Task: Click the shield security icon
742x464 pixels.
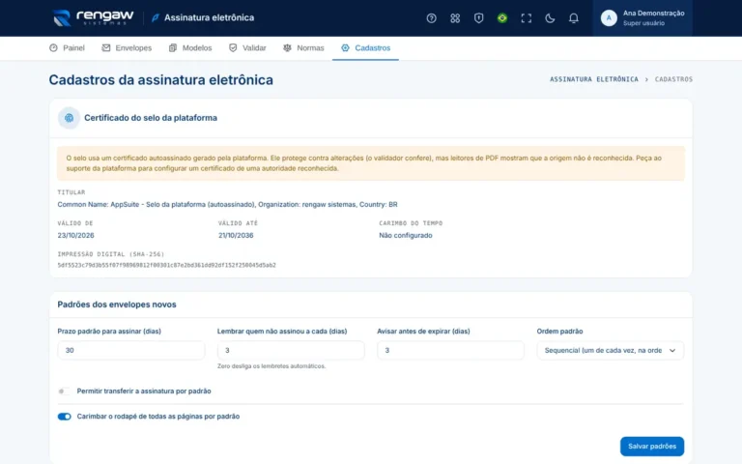Action: [x=478, y=18]
